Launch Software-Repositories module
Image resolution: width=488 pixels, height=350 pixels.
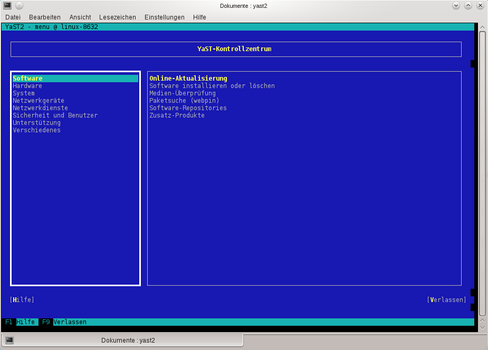pos(188,108)
